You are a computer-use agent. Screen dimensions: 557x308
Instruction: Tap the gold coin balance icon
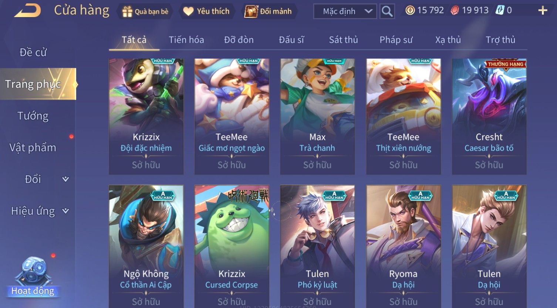point(410,10)
